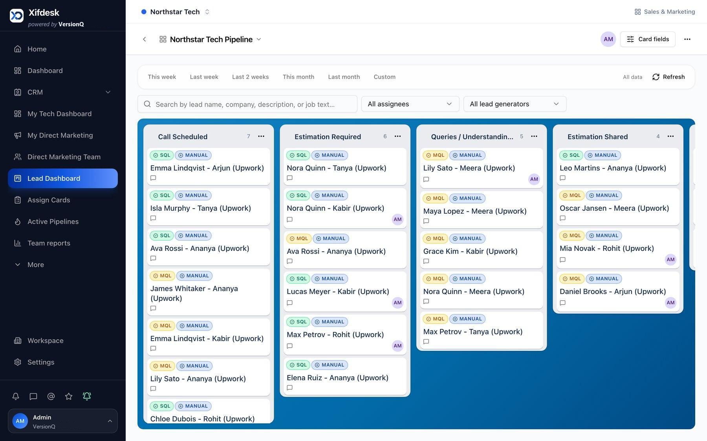Viewport: 707px width, 441px height.
Task: Open Workspace in sidebar
Action: (x=63, y=341)
